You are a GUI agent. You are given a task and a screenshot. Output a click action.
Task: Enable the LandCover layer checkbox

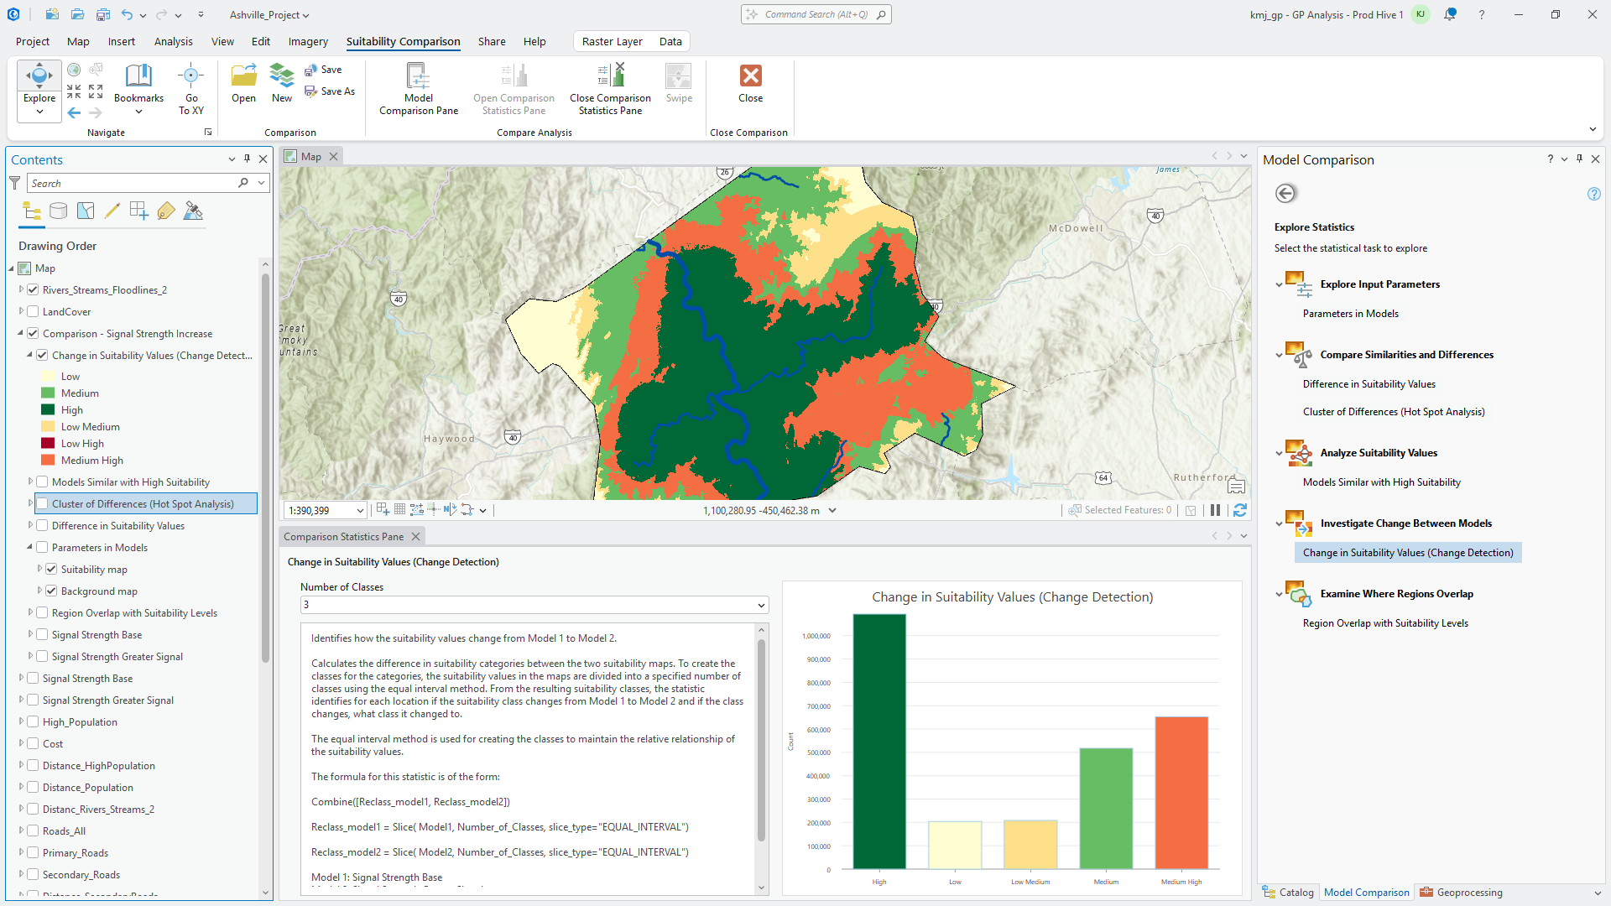[x=33, y=312]
